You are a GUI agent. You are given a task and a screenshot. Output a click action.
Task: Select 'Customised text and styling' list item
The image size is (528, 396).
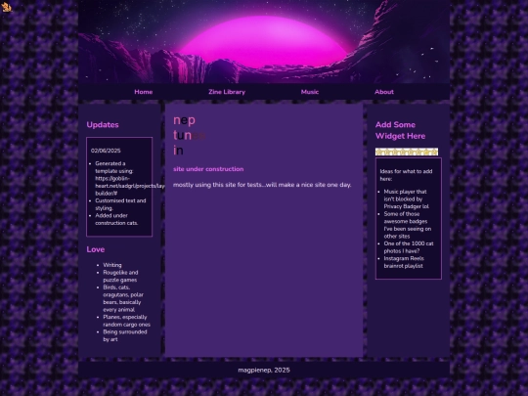[120, 204]
